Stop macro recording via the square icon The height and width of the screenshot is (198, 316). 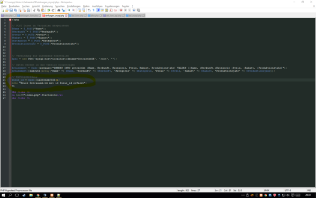coord(125,10)
